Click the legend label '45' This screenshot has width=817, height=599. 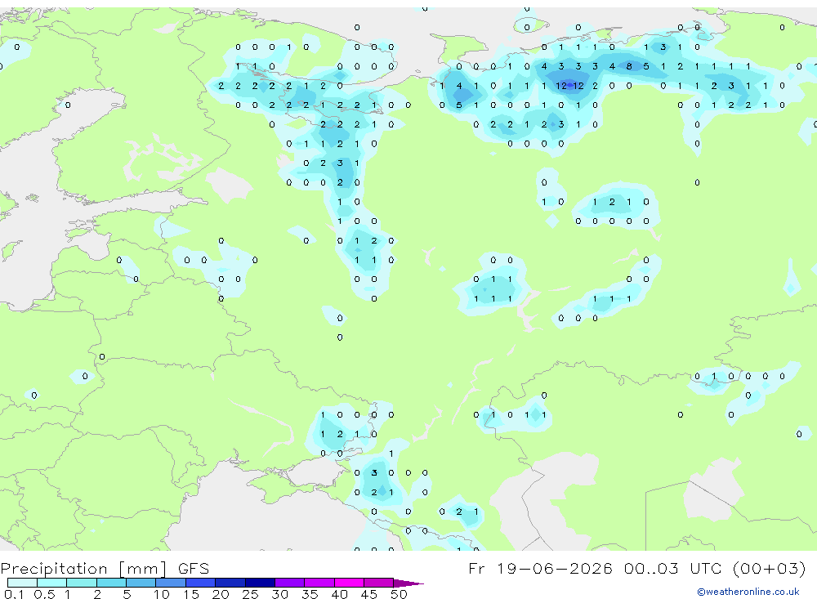[x=369, y=594]
